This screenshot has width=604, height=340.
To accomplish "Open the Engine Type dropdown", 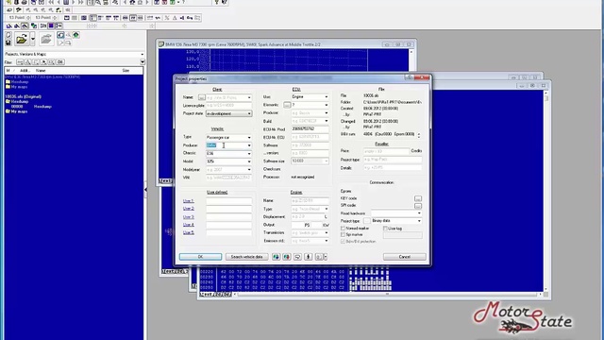I will 327,209.
